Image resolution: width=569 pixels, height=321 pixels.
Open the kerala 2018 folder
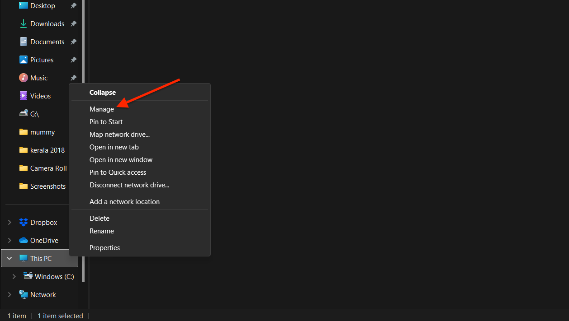[x=47, y=150]
